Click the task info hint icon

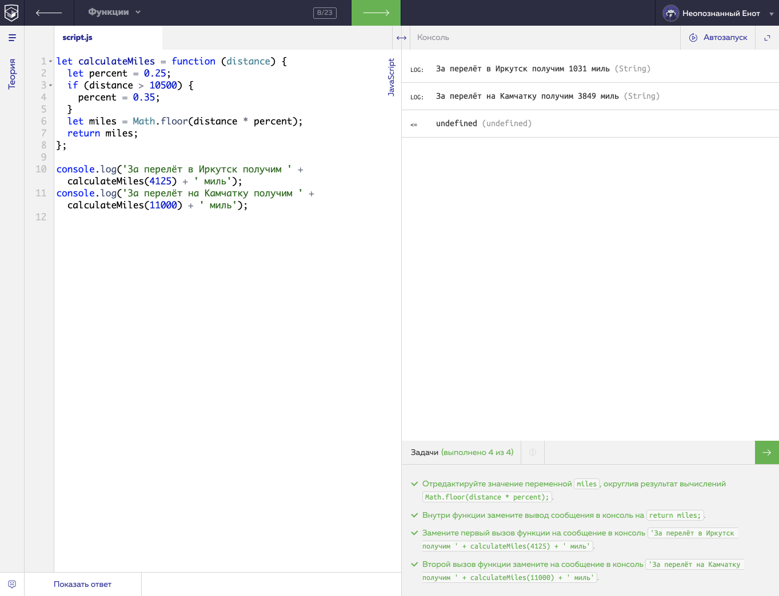click(532, 452)
